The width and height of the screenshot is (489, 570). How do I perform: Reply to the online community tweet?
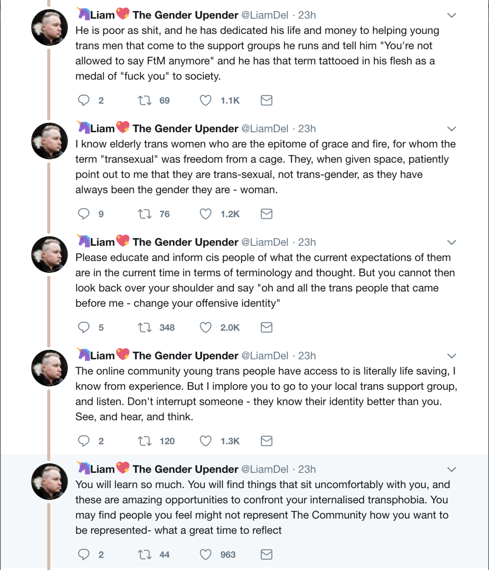[x=84, y=441]
